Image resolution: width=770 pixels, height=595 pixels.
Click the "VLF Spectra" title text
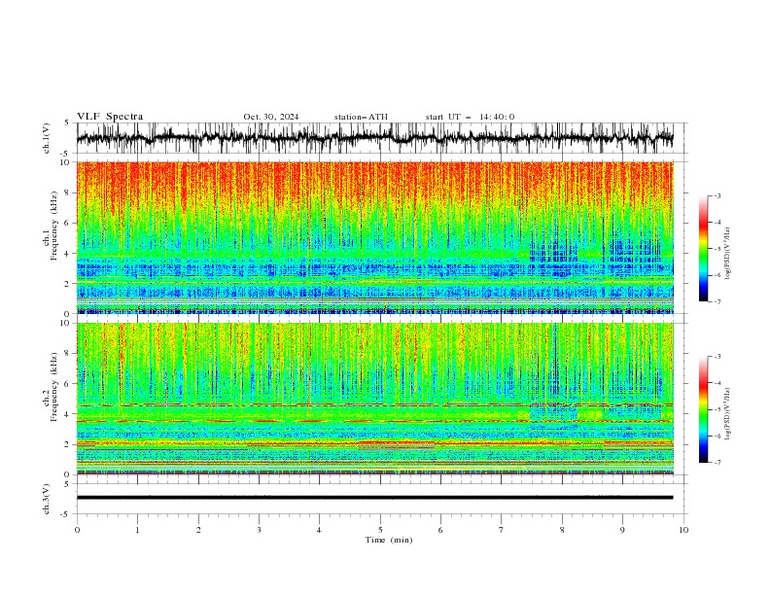click(x=110, y=117)
